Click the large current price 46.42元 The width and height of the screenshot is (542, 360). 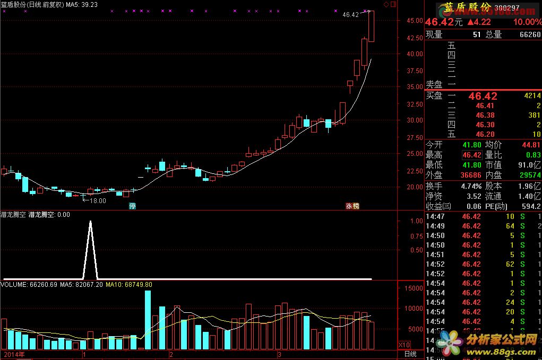click(x=443, y=22)
